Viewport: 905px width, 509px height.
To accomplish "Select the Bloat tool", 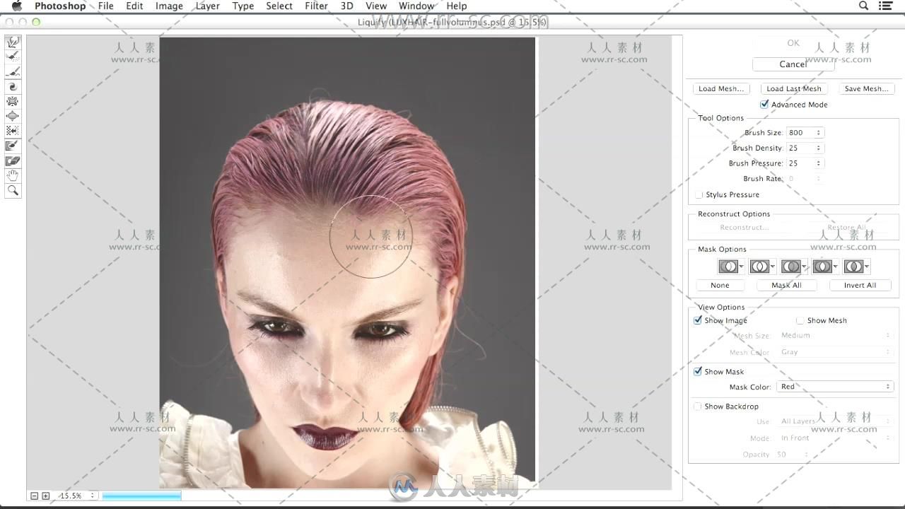I will tap(13, 116).
